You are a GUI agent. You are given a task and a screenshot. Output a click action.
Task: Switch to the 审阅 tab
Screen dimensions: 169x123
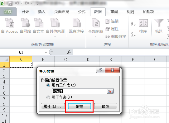[x=114, y=12]
